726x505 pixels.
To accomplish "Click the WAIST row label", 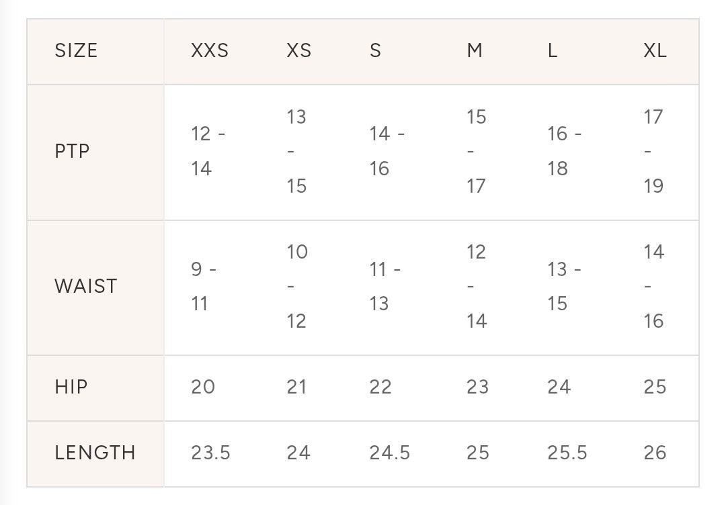I will coord(85,286).
